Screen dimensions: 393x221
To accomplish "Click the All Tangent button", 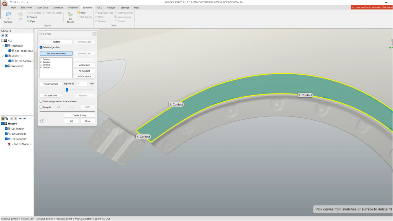I will 84,71.
